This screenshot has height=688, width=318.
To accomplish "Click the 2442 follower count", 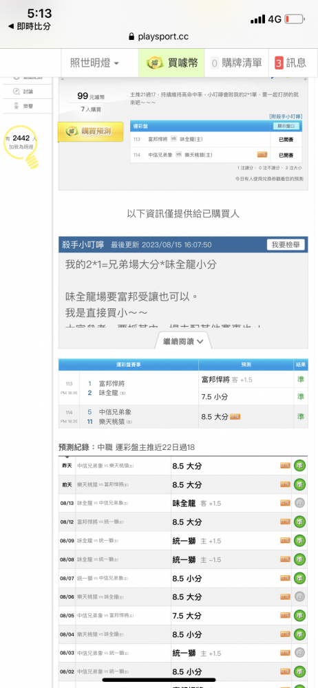I will [21, 138].
